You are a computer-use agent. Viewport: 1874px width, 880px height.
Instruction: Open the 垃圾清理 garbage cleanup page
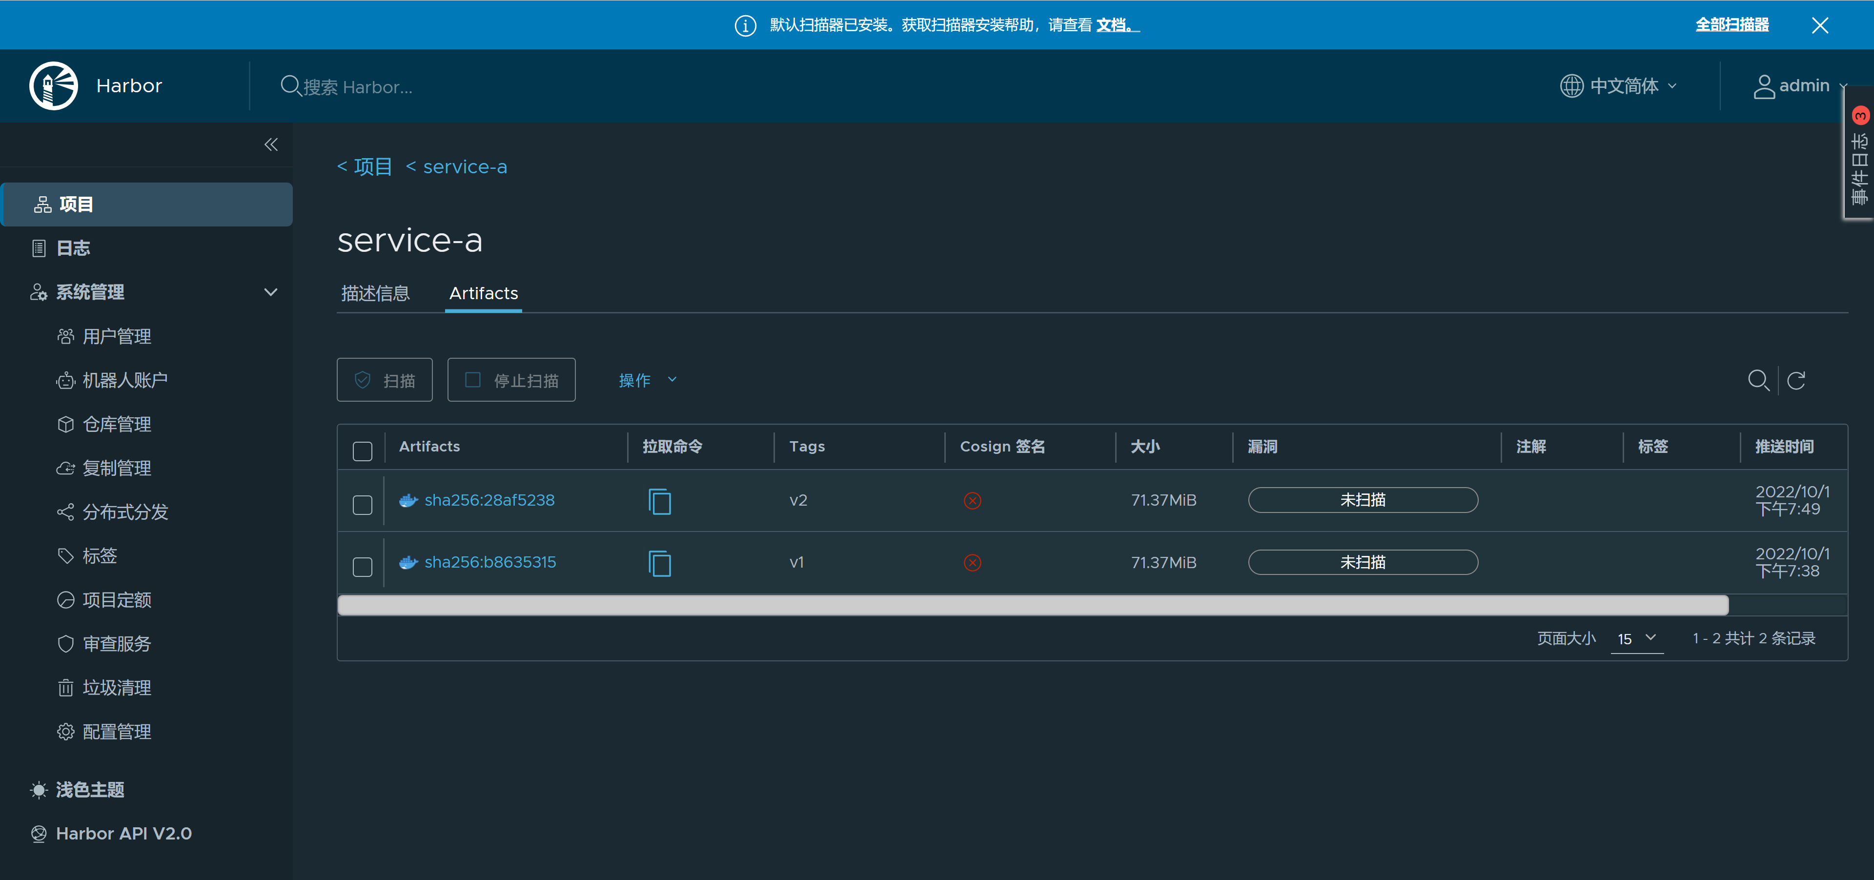coord(117,687)
